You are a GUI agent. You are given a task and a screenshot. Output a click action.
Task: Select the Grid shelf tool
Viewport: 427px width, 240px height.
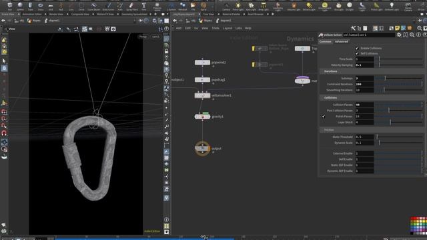point(51,6)
